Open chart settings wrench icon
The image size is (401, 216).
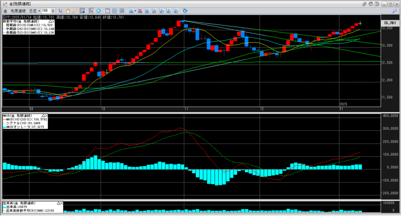(395, 11)
